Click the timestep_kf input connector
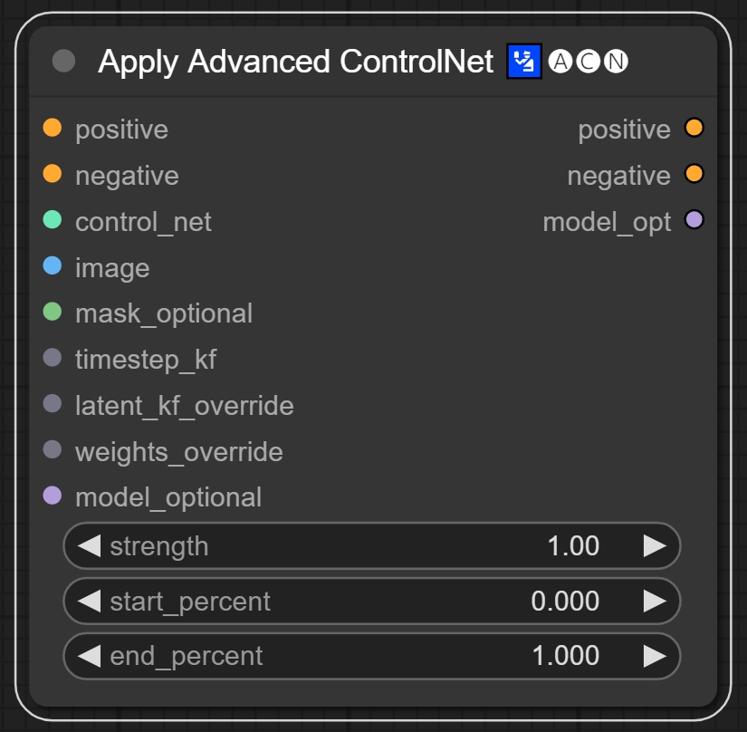The height and width of the screenshot is (732, 747). (53, 359)
